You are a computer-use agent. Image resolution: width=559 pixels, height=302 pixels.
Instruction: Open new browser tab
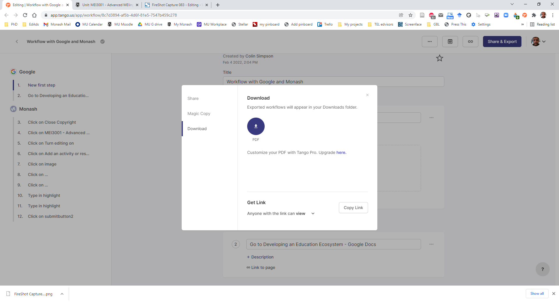pos(218,5)
